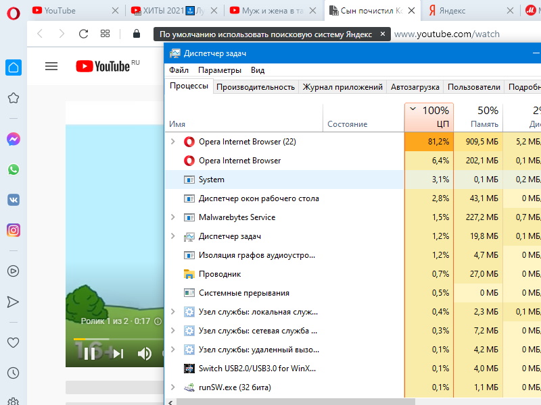Image resolution: width=541 pixels, height=405 pixels.
Task: Open the Player icon in Opera sidebar
Action: click(x=13, y=271)
